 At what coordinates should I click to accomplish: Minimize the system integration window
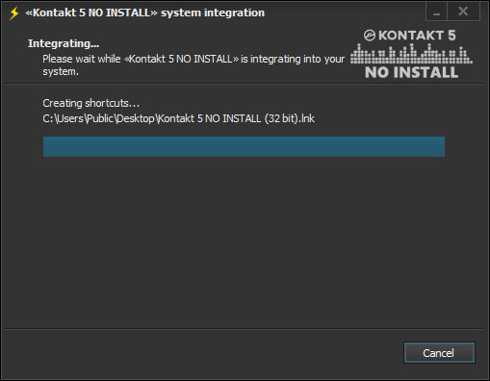pos(436,12)
